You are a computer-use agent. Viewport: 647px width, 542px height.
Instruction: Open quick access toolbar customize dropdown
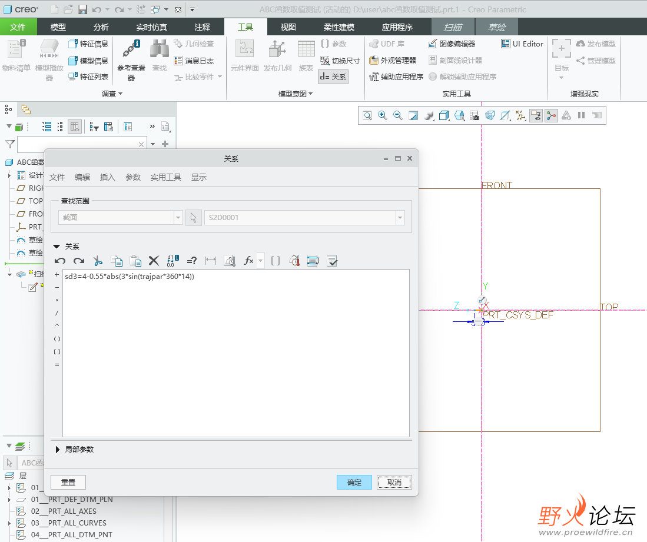point(193,9)
